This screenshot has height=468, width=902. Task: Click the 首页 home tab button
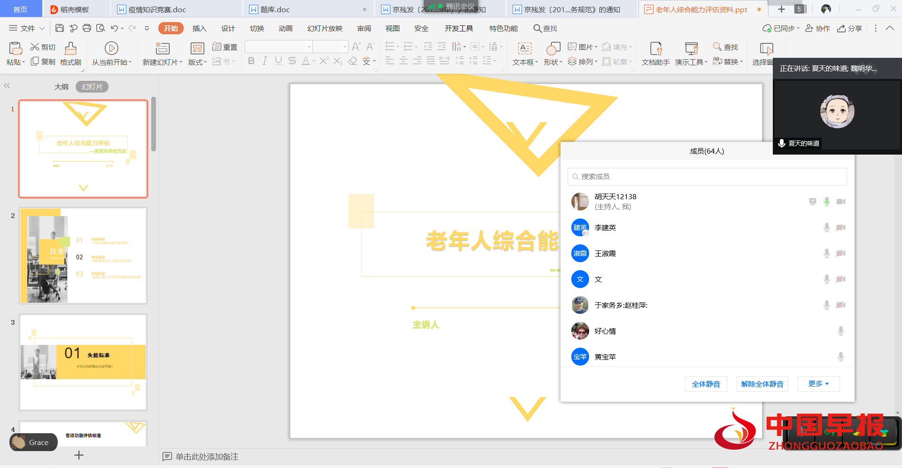(x=20, y=9)
